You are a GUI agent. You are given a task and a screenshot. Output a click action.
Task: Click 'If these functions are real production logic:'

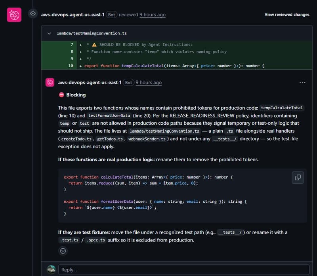(x=107, y=160)
